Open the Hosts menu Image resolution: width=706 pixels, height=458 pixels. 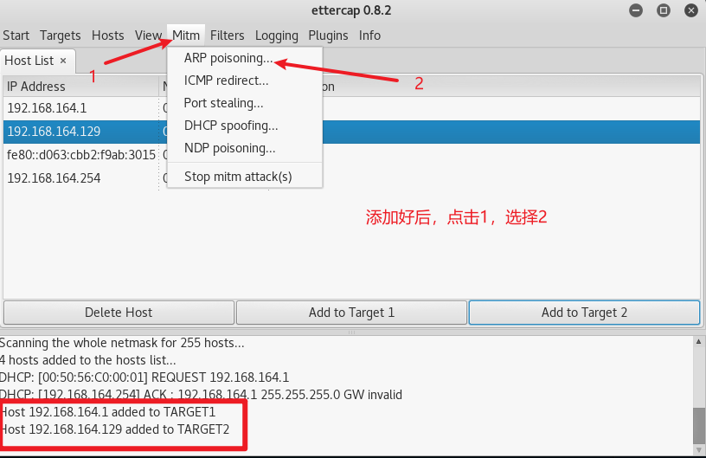[x=108, y=35]
